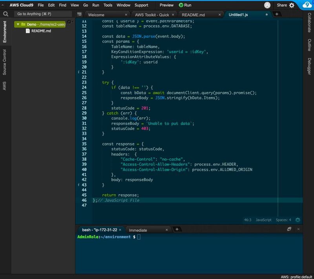The width and height of the screenshot is (314, 279).
Task: Add a new editor tab with plus
Action: (x=277, y=14)
